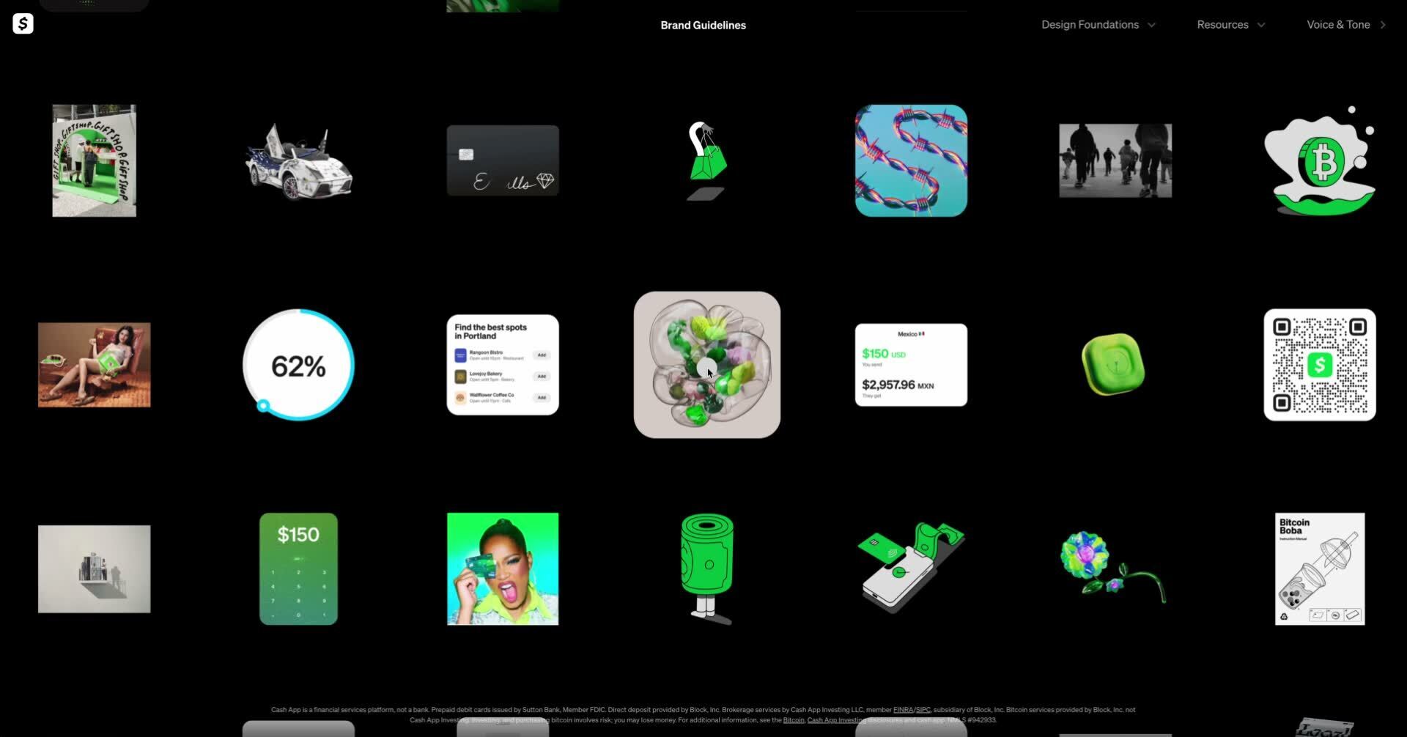
Task: Select the green money roll character
Action: click(x=706, y=569)
